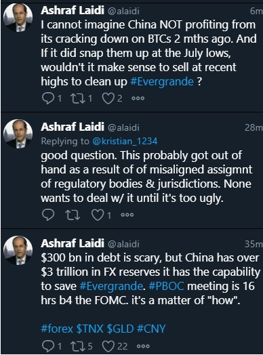Open the $TNX cashtag link

tap(90, 329)
